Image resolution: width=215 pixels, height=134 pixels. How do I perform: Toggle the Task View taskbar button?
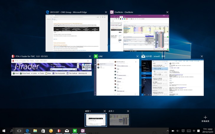point(19,130)
